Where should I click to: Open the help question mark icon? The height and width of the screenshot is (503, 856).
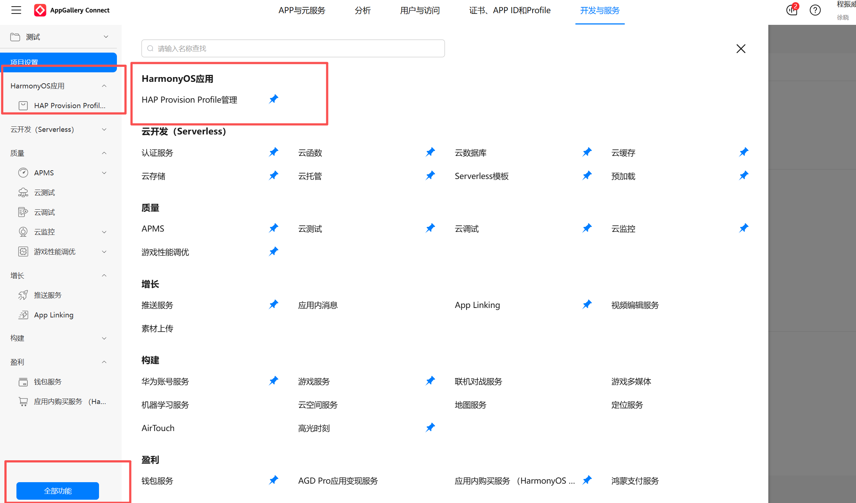[x=815, y=10]
